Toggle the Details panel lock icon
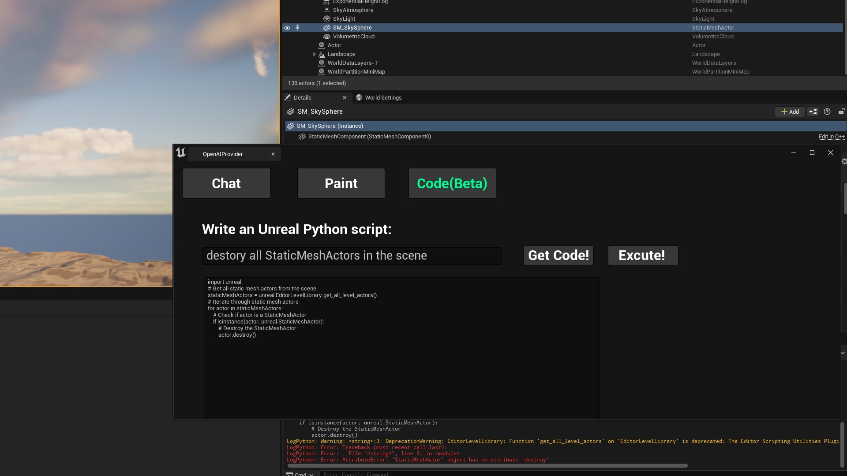 coord(841,112)
